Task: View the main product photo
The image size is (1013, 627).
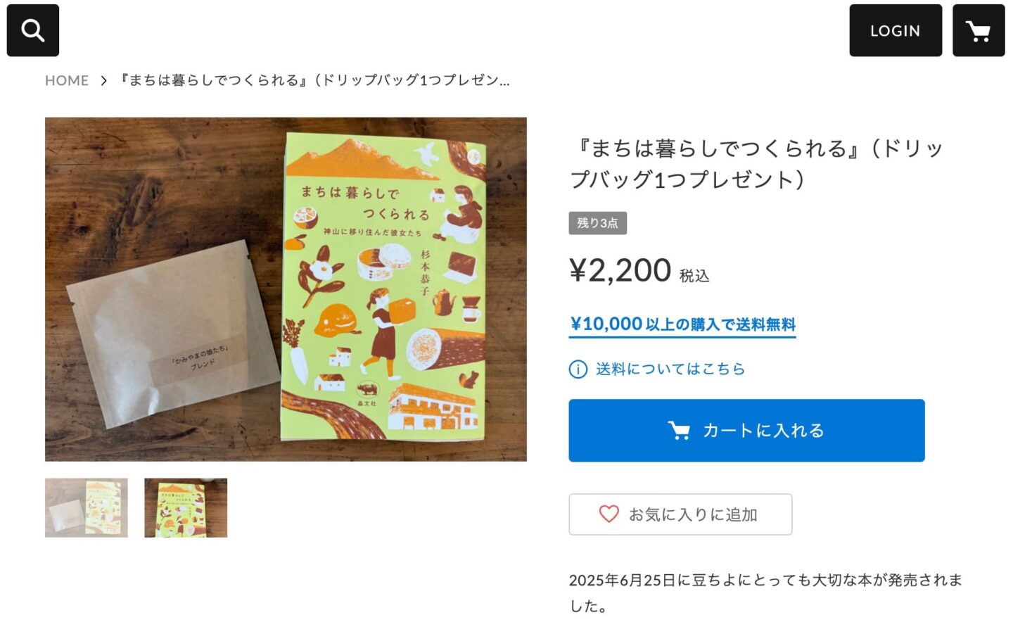Action: click(286, 289)
